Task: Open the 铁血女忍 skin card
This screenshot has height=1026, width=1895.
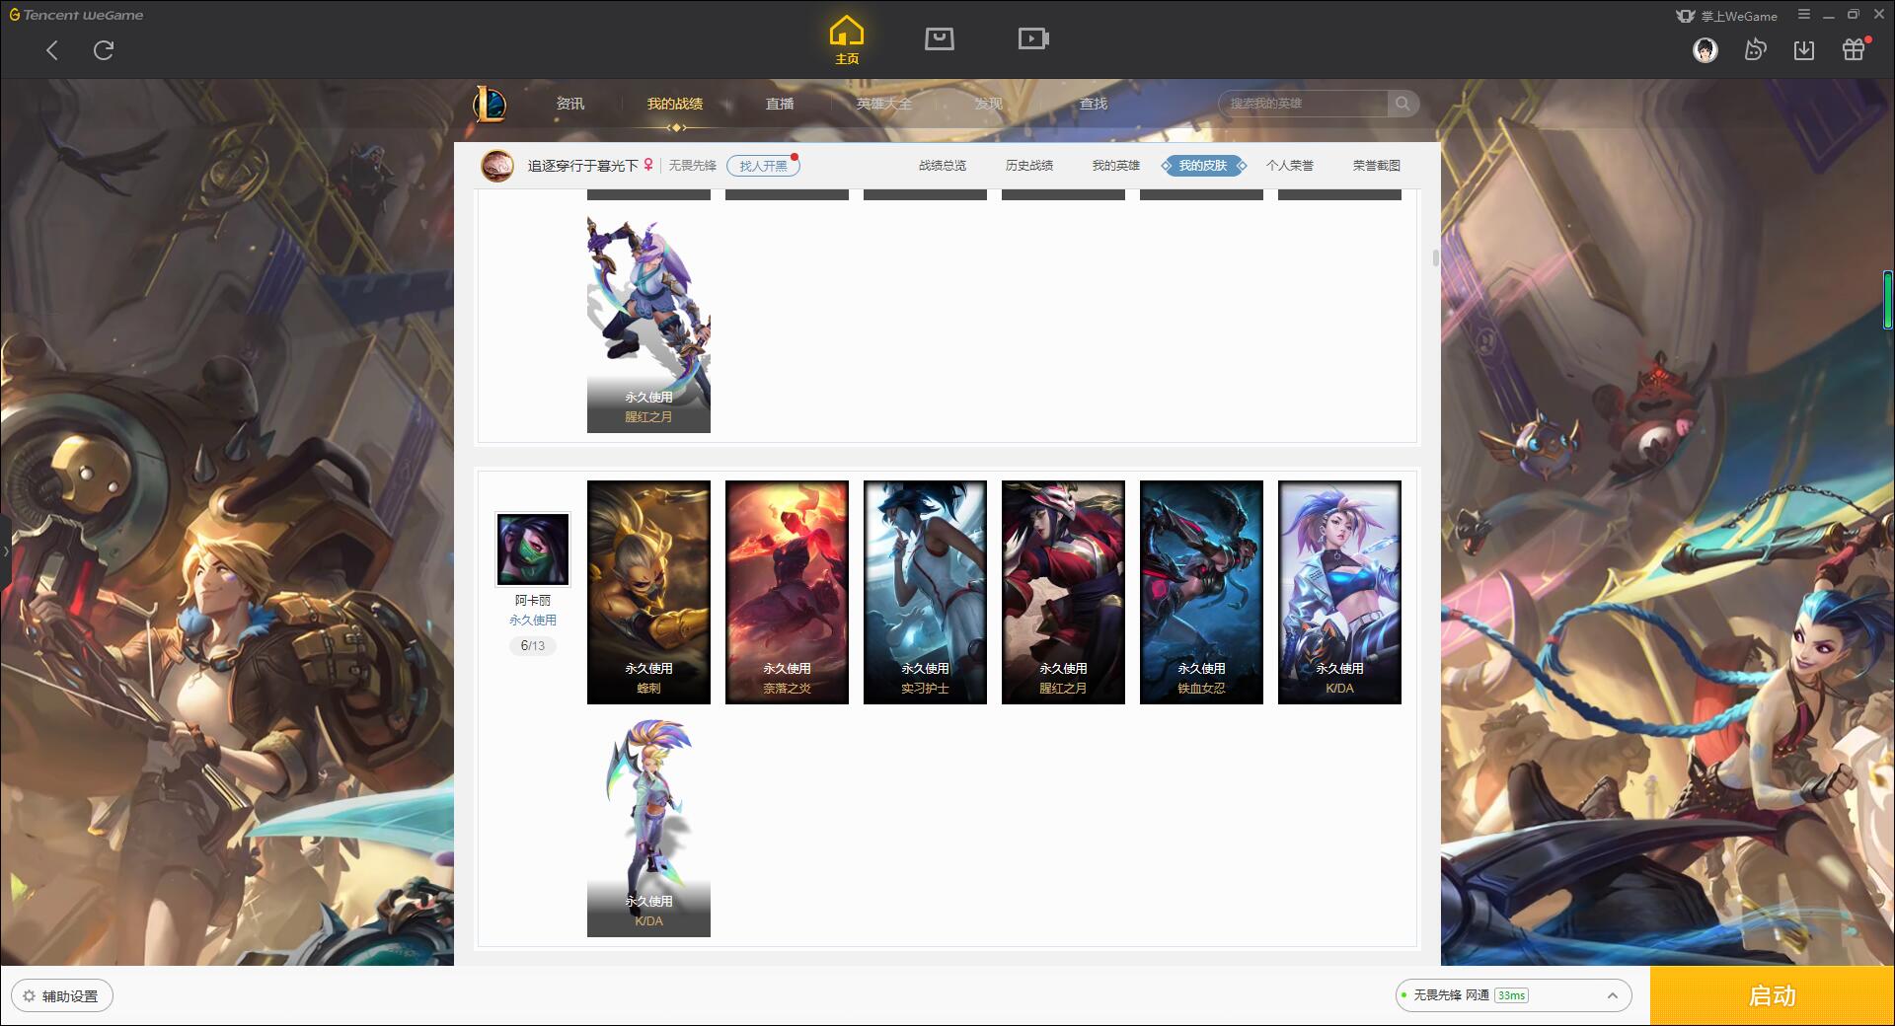Action: coord(1201,592)
